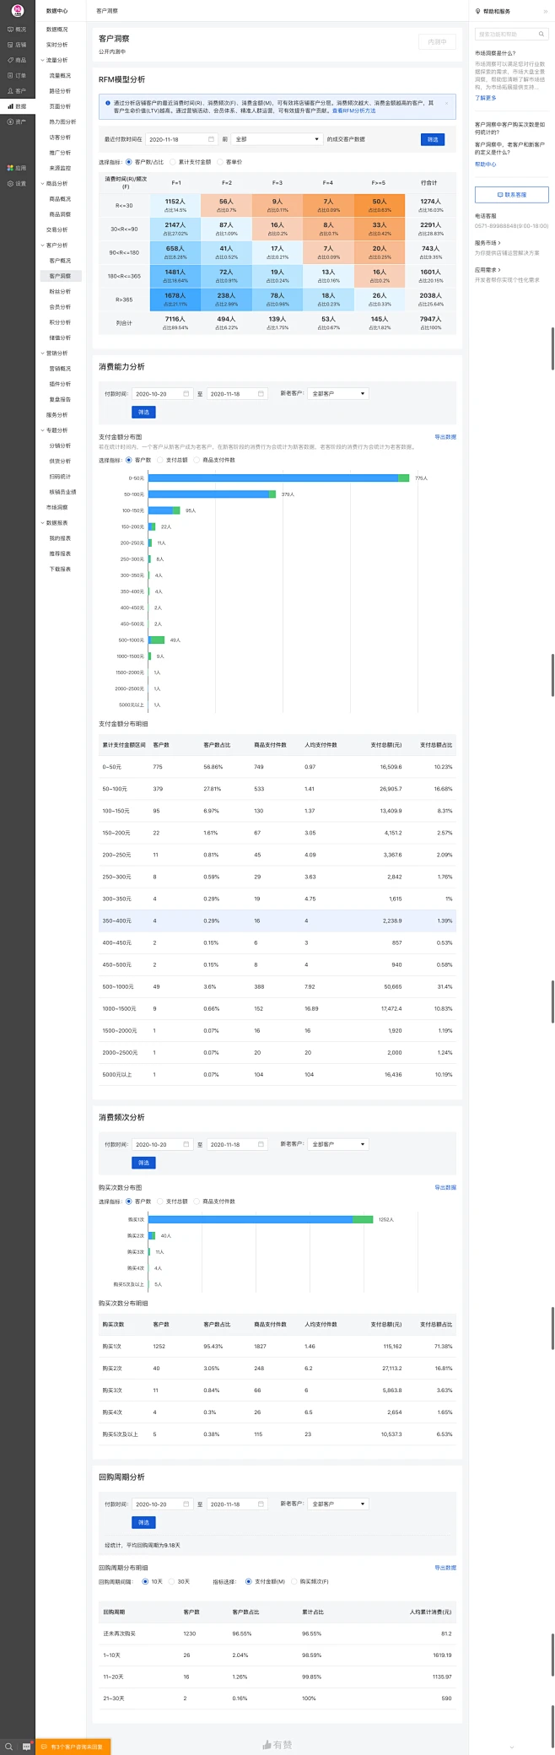This screenshot has height=1755, width=555.
Task: Select 累计支付金额 radio in the RFM section
Action: click(173, 162)
